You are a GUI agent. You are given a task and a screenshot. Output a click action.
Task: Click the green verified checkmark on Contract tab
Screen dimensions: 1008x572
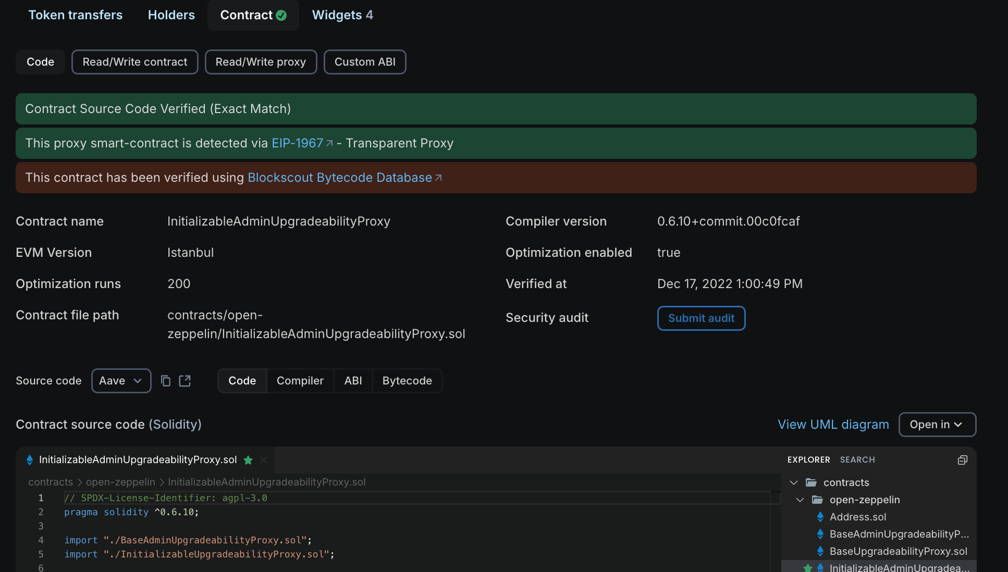281,16
